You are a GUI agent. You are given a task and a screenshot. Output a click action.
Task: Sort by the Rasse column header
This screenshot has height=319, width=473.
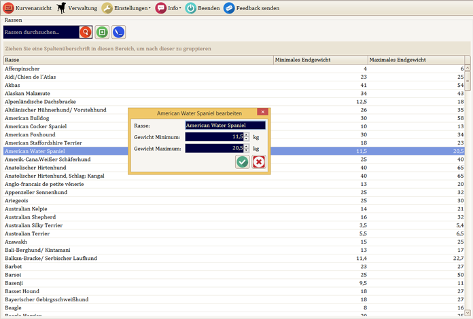pyautogui.click(x=139, y=60)
